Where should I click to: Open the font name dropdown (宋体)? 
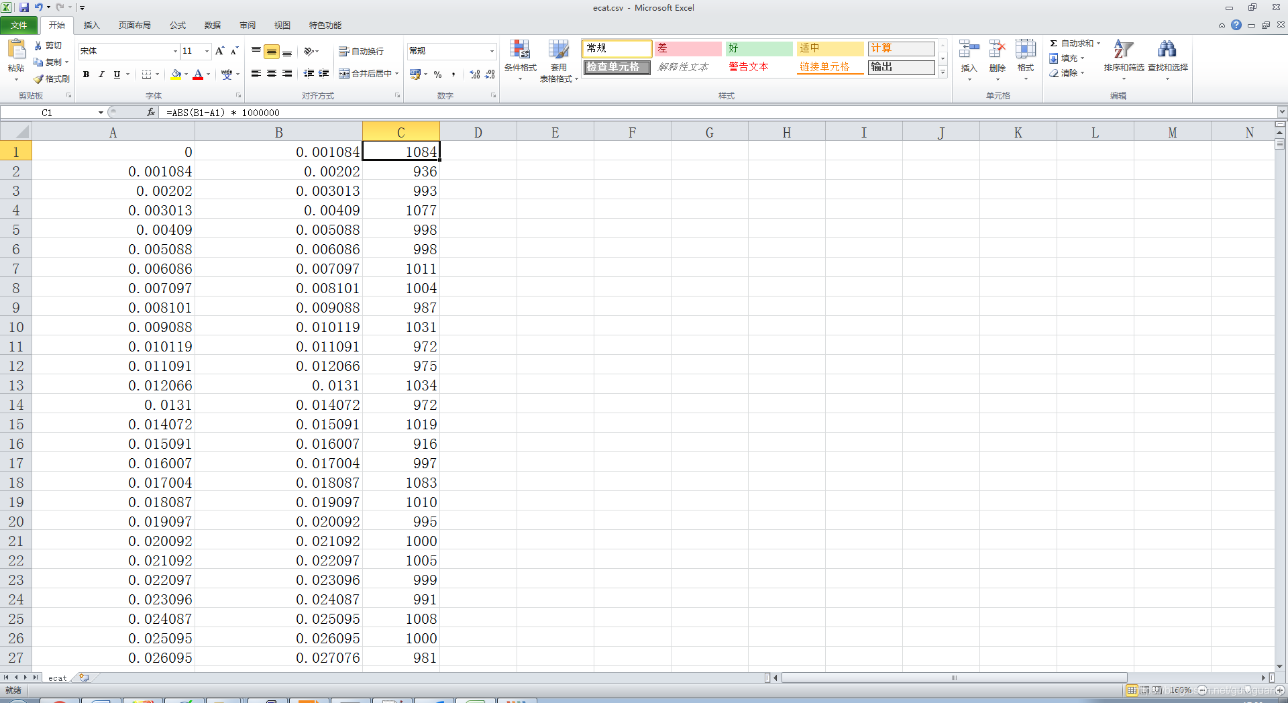pos(176,51)
